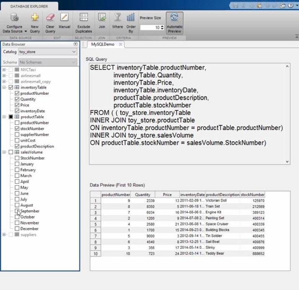Viewport: 299px width, 290px height.
Task: Expand the NYCTaxi table node
Action: tap(4, 70)
